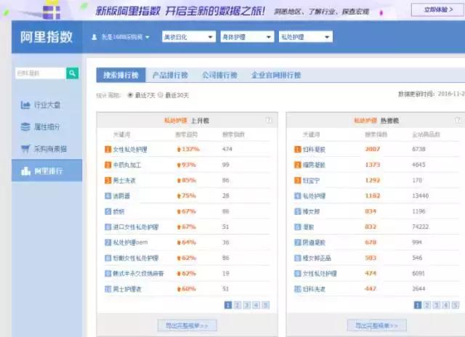Click help icon on 上升榜 panel
Screen dimensions: 465x337
(x=269, y=120)
